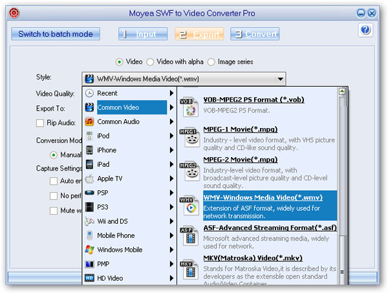The height and width of the screenshot is (293, 388).
Task: Go to step 1 Input
Action: point(143,34)
